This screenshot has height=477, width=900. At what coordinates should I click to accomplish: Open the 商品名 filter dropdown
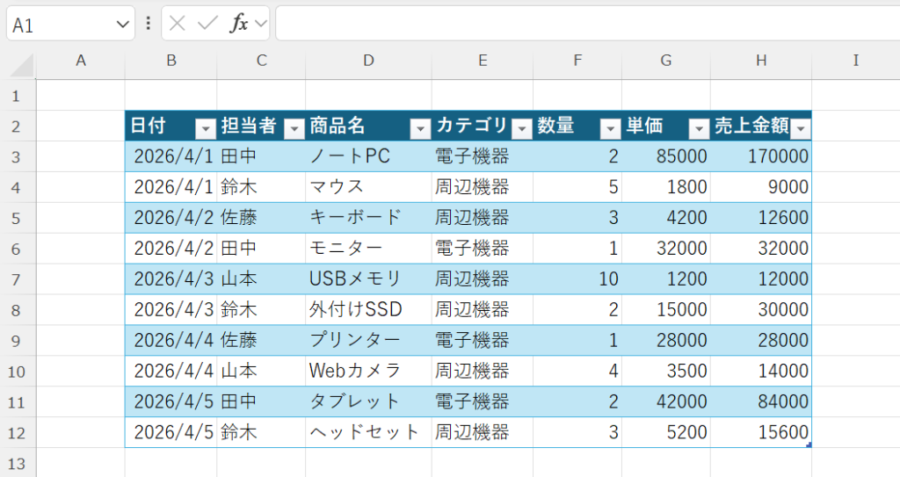point(420,129)
